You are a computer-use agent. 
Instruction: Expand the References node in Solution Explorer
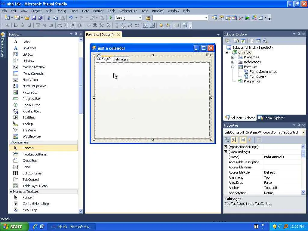[x=233, y=62]
